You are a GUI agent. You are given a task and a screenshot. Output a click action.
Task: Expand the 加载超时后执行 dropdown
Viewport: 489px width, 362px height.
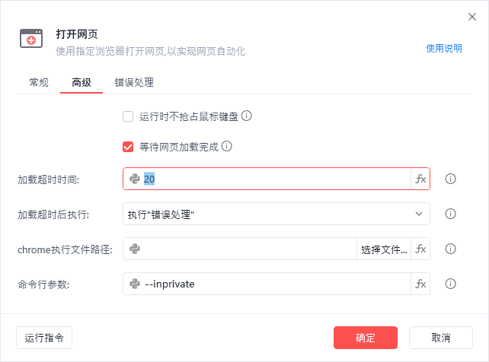click(276, 214)
